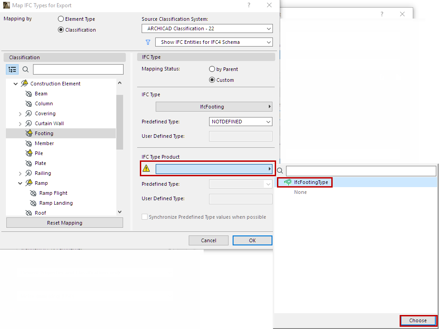439x329 pixels.
Task: Open the IFC Type Product Predefined Type dropdown
Action: [x=240, y=184]
